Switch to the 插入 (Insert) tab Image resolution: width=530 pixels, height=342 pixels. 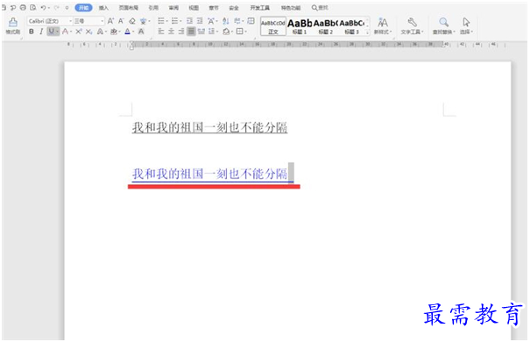(103, 7)
